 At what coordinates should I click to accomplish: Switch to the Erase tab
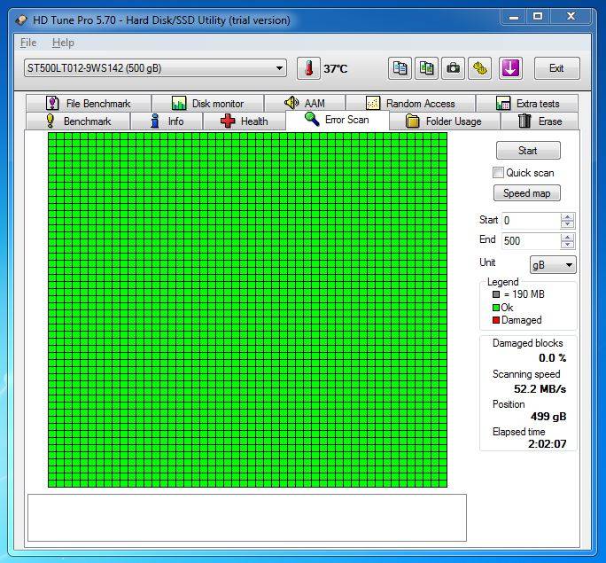coord(540,121)
